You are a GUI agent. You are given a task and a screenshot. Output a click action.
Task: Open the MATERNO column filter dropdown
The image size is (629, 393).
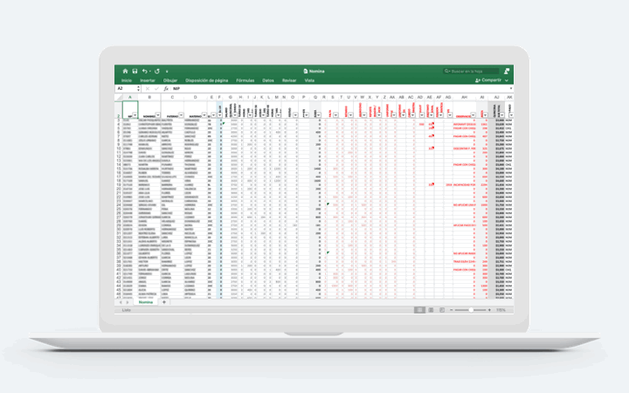[x=204, y=115]
